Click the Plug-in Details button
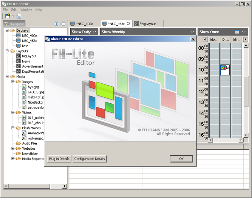 point(59,159)
